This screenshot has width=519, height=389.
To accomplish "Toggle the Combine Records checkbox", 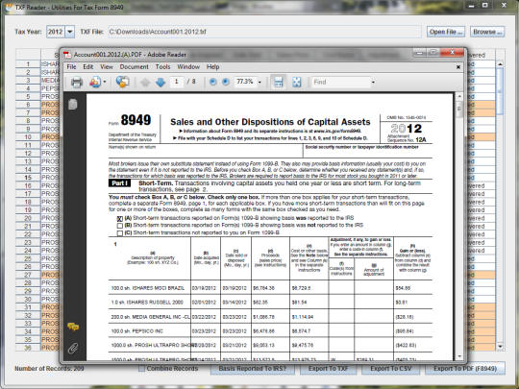I will click(x=141, y=369).
